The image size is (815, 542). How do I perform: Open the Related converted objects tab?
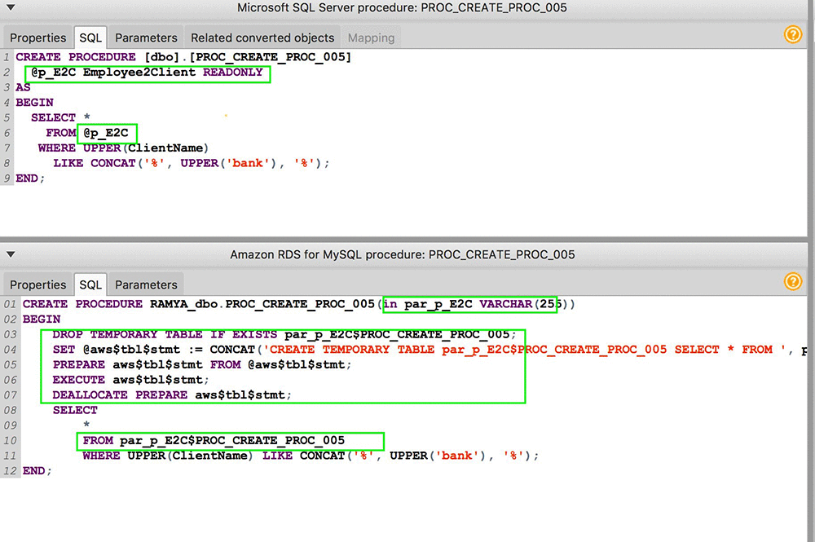click(262, 37)
